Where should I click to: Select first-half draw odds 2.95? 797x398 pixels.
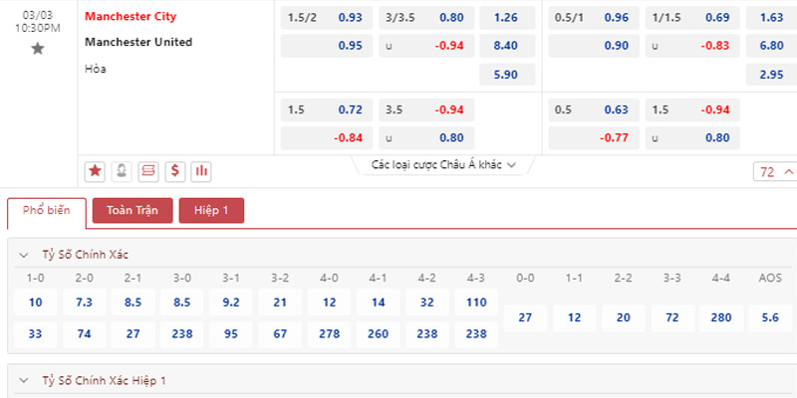click(x=771, y=75)
